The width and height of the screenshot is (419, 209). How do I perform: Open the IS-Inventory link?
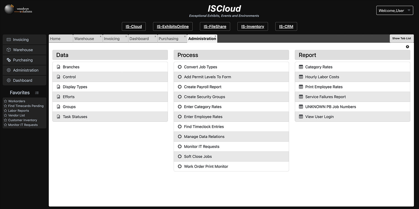(x=253, y=27)
